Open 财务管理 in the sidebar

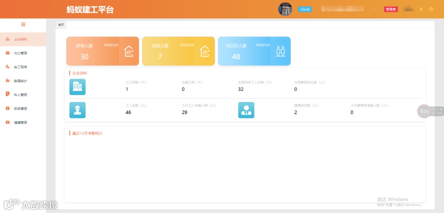tap(23, 109)
